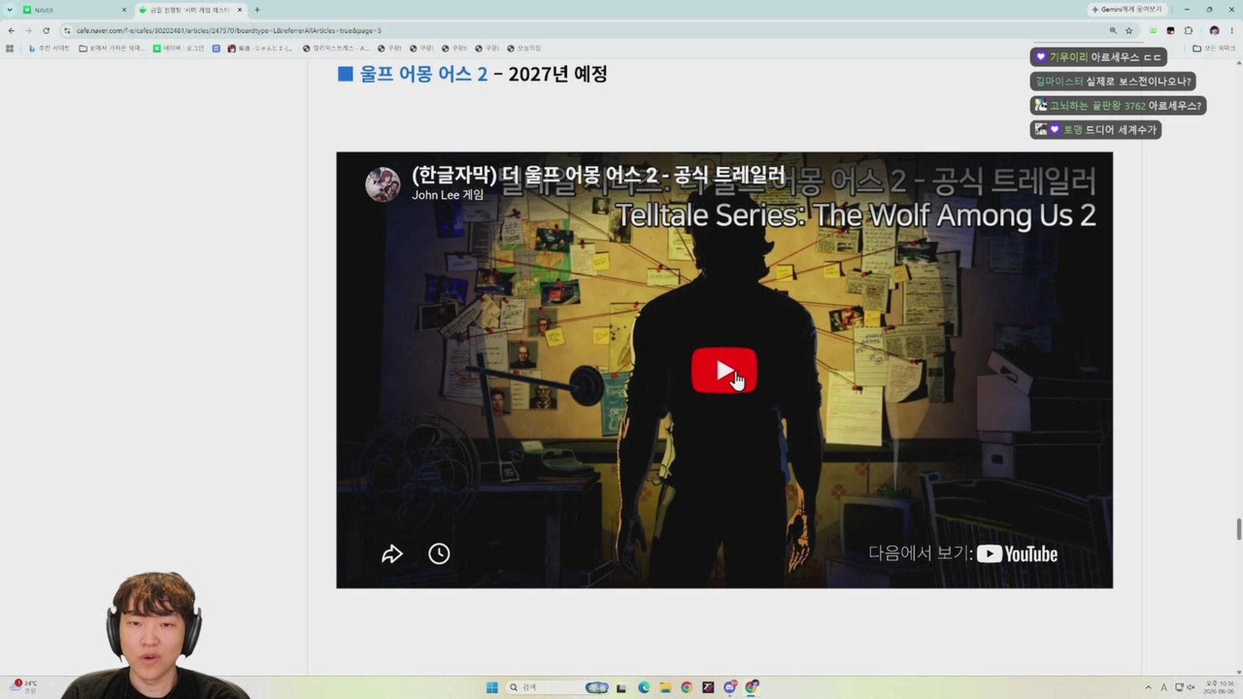Open the black red-Z app on taskbar

[x=708, y=687]
